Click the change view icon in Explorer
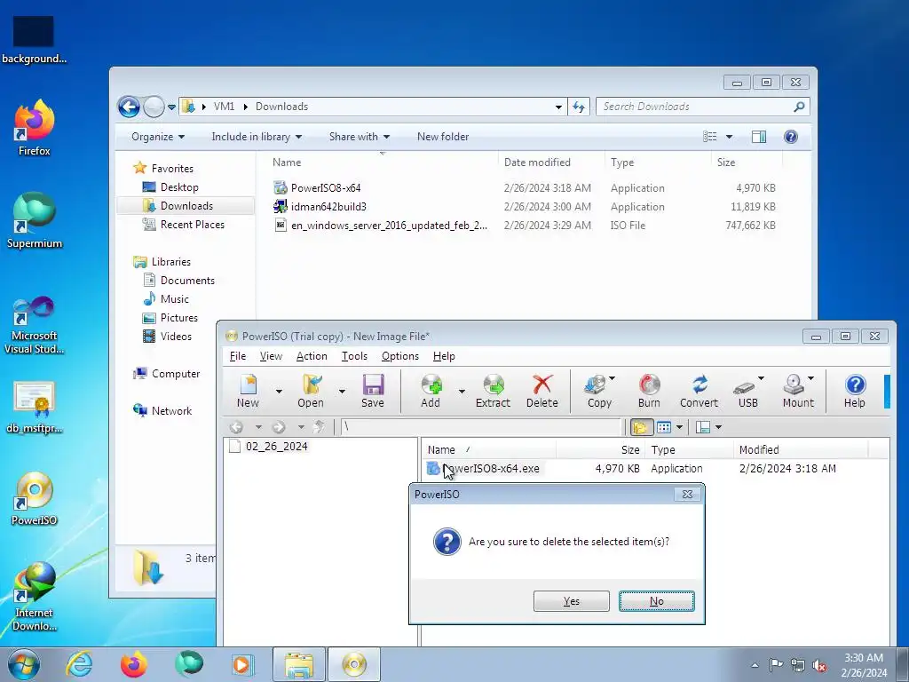Image resolution: width=909 pixels, height=682 pixels. click(x=710, y=137)
